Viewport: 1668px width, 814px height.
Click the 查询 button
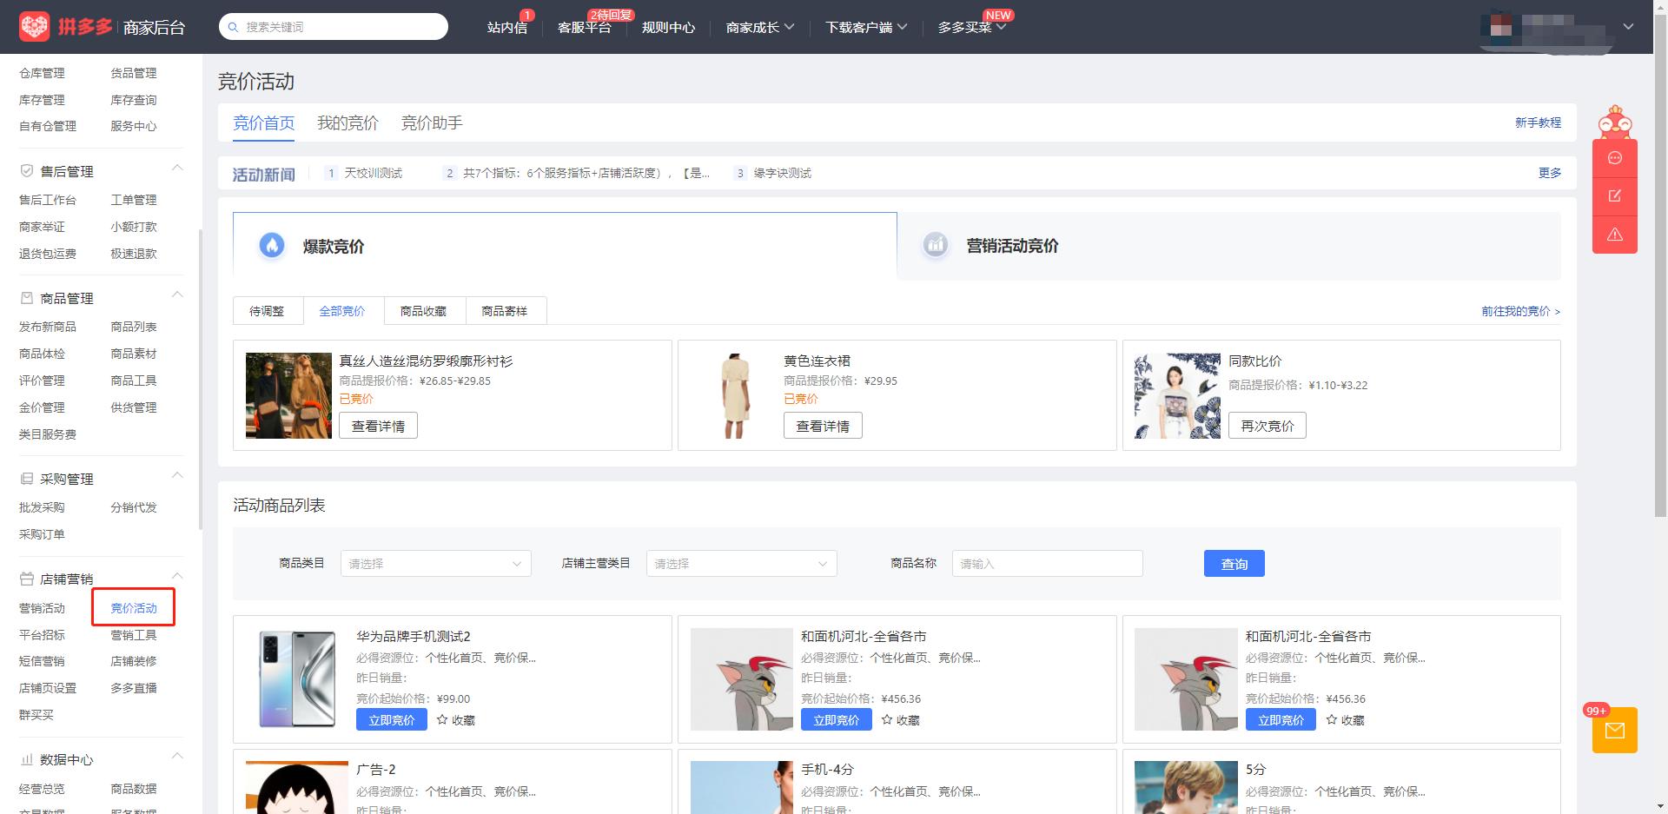[x=1234, y=563]
